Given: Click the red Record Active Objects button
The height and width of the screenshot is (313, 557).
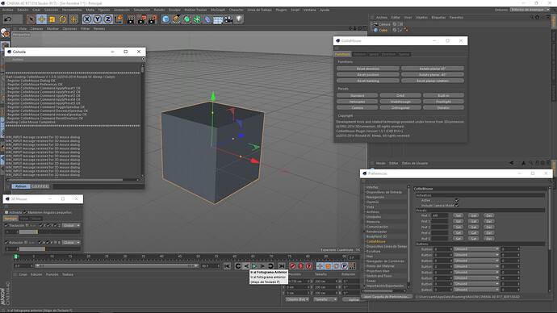Looking at the screenshot, I should pos(293,265).
